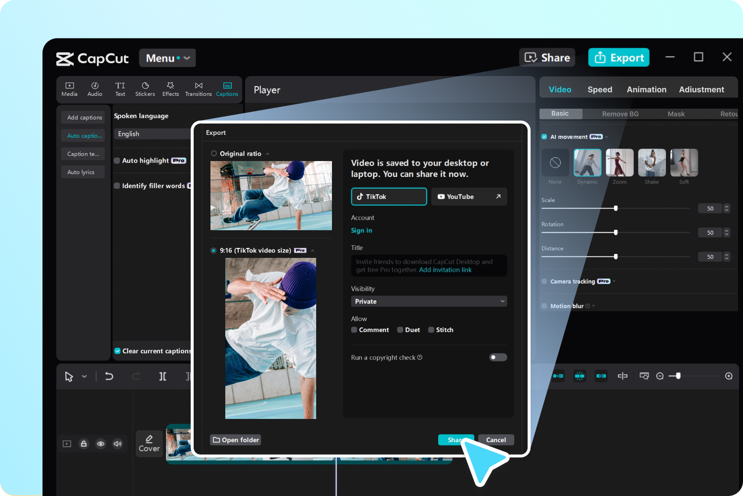Click the timeline zoom in icon

pos(729,376)
